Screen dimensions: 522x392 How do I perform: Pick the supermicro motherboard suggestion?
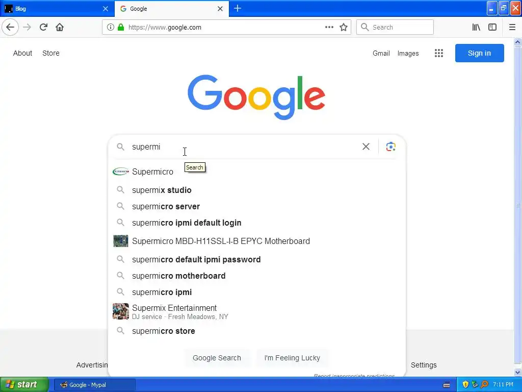[x=257, y=276]
